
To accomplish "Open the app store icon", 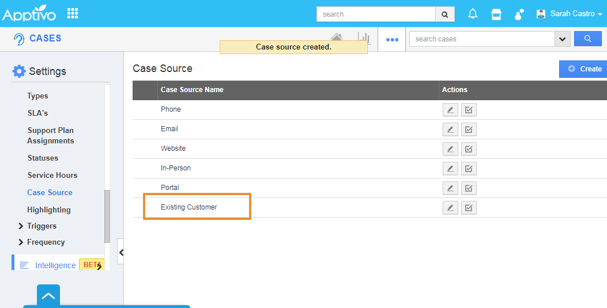I will 496,14.
